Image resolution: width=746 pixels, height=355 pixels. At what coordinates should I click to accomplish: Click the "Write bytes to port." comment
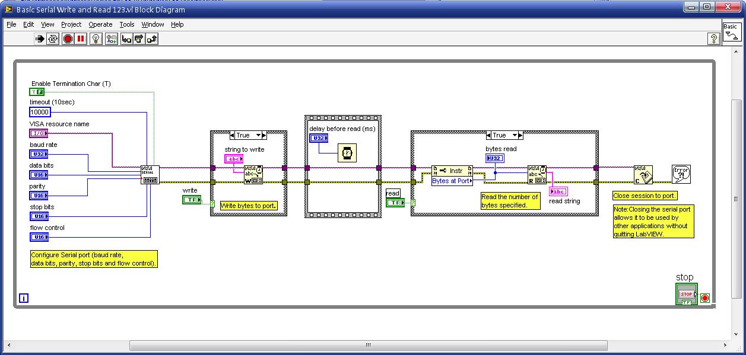point(248,206)
